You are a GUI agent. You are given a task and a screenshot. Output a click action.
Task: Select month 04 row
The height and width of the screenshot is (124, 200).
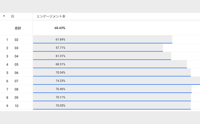click(16, 56)
